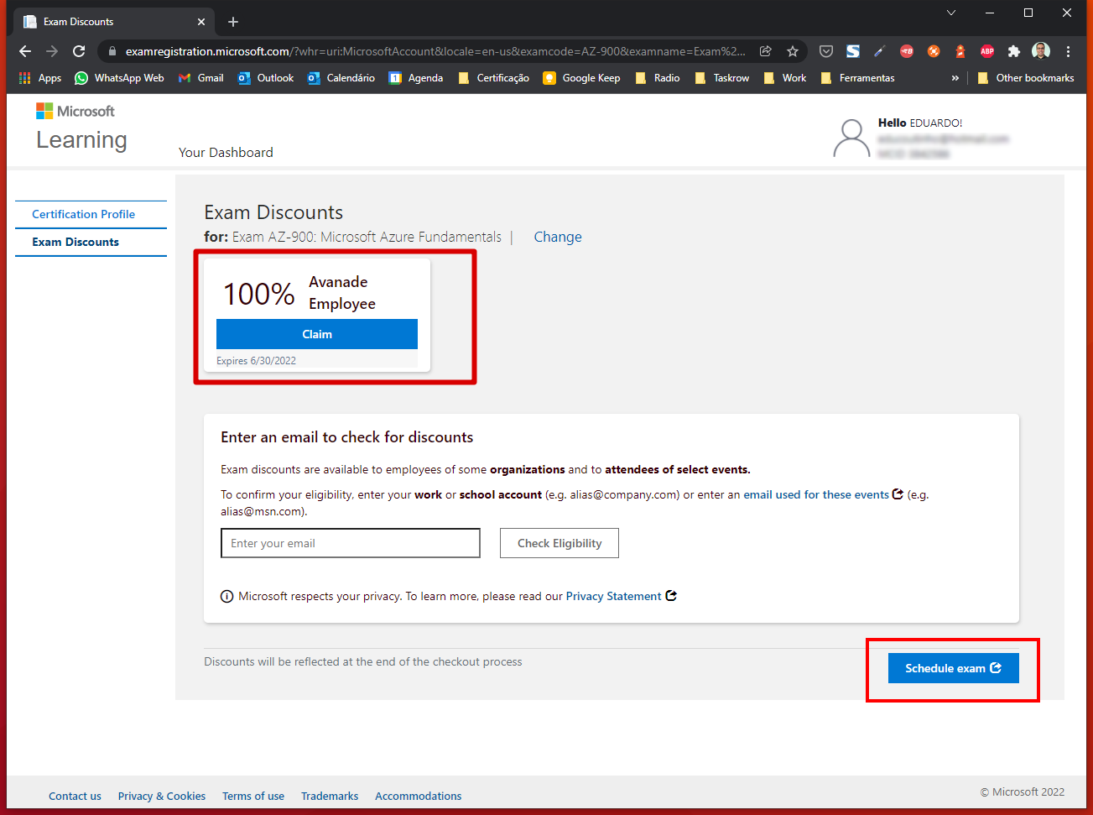The image size is (1093, 815).
Task: Show hidden bookmarks with double chevron
Action: point(955,78)
